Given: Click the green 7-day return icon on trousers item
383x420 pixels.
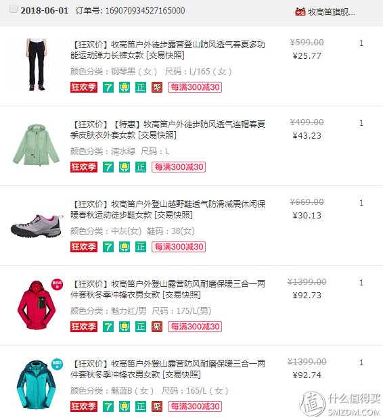Looking at the screenshot, I should pyautogui.click(x=108, y=87).
